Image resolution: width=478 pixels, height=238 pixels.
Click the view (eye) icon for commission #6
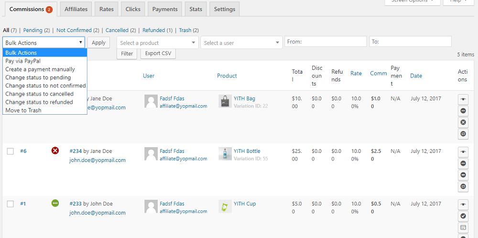pos(463,152)
